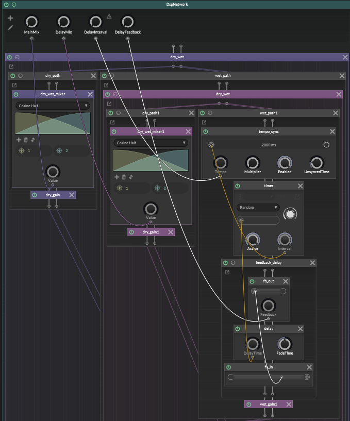Click the 2000 ms display in tempo_sync
This screenshot has width=350, height=421.
coord(269,145)
